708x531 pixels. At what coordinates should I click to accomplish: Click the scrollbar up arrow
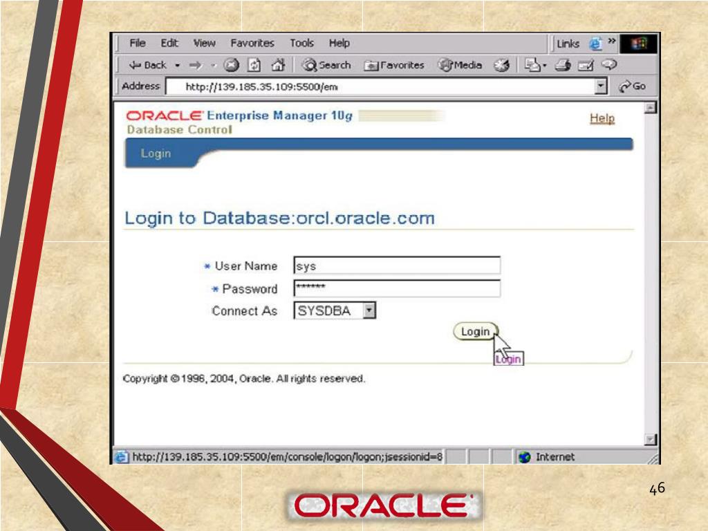[650, 108]
